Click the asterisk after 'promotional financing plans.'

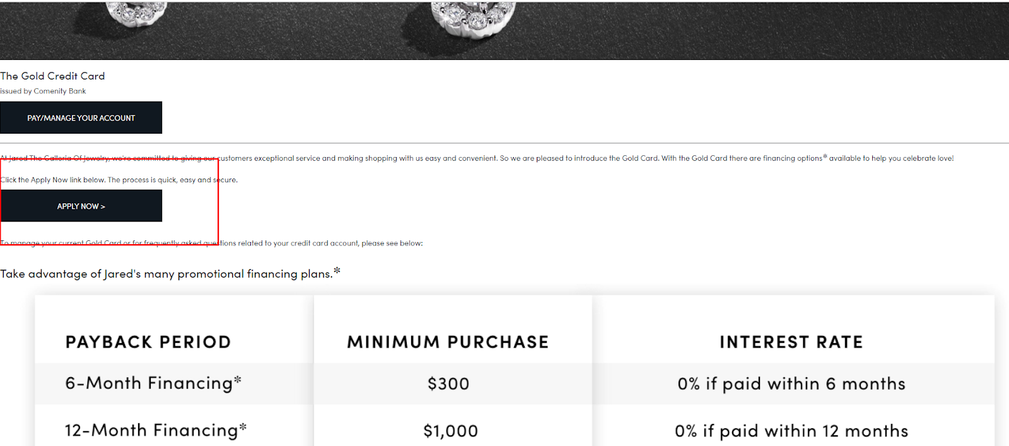(337, 271)
